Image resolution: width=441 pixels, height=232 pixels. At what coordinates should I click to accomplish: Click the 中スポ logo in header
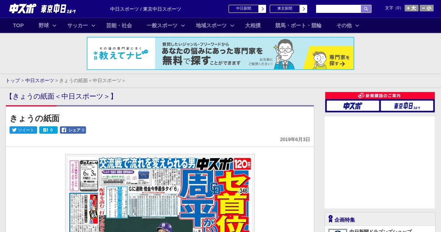(23, 8)
